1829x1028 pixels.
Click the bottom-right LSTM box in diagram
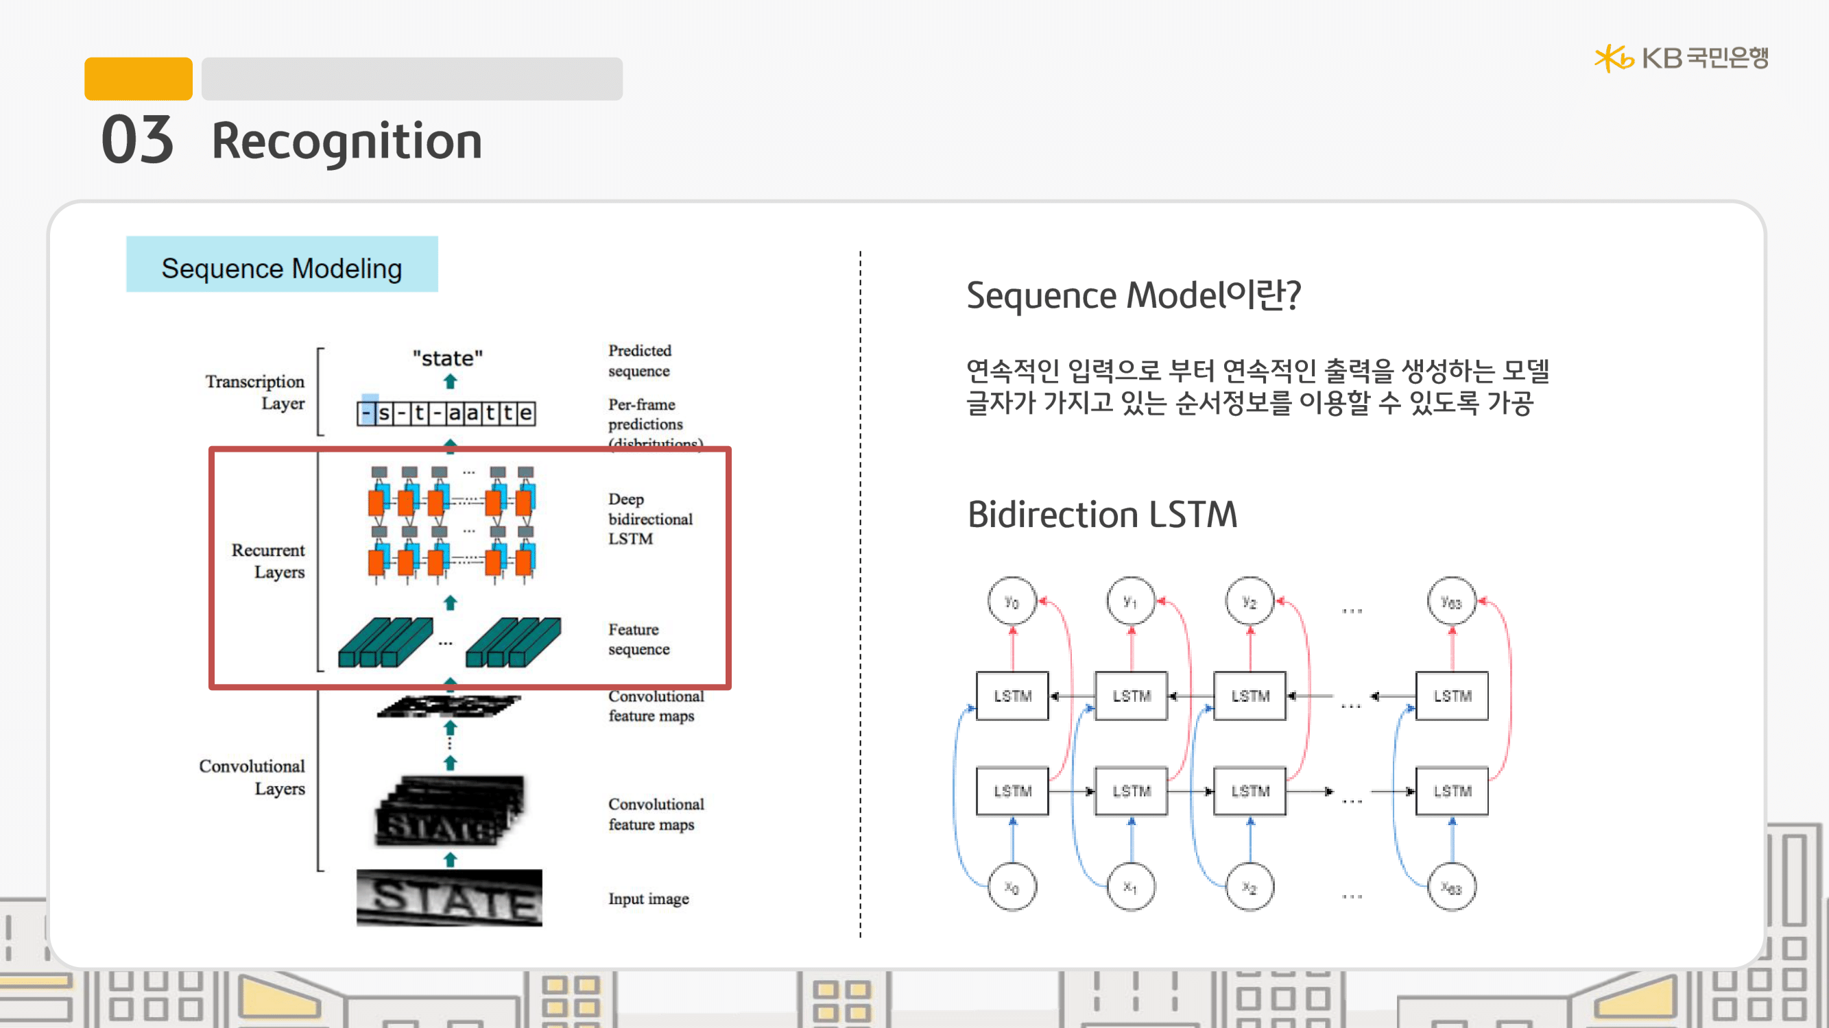(x=1451, y=791)
